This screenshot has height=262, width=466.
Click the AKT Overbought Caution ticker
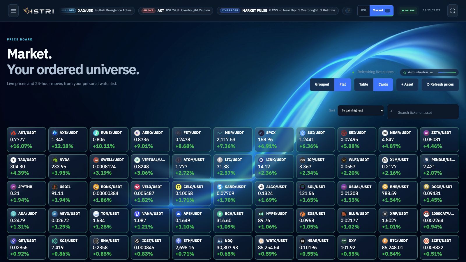click(x=176, y=10)
